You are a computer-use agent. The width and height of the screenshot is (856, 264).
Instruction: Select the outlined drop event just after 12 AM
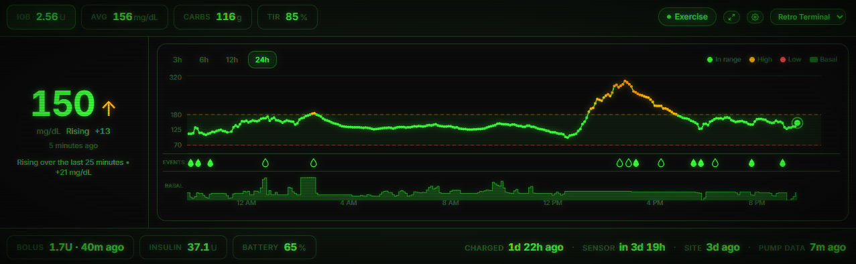coord(265,163)
